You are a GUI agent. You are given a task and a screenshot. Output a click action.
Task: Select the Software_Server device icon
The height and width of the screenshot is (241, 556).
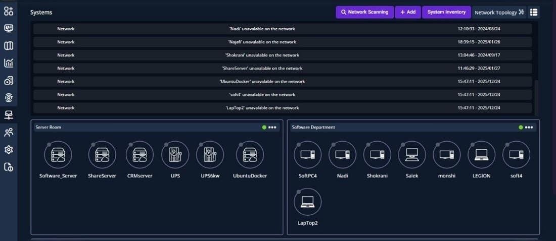coord(58,155)
